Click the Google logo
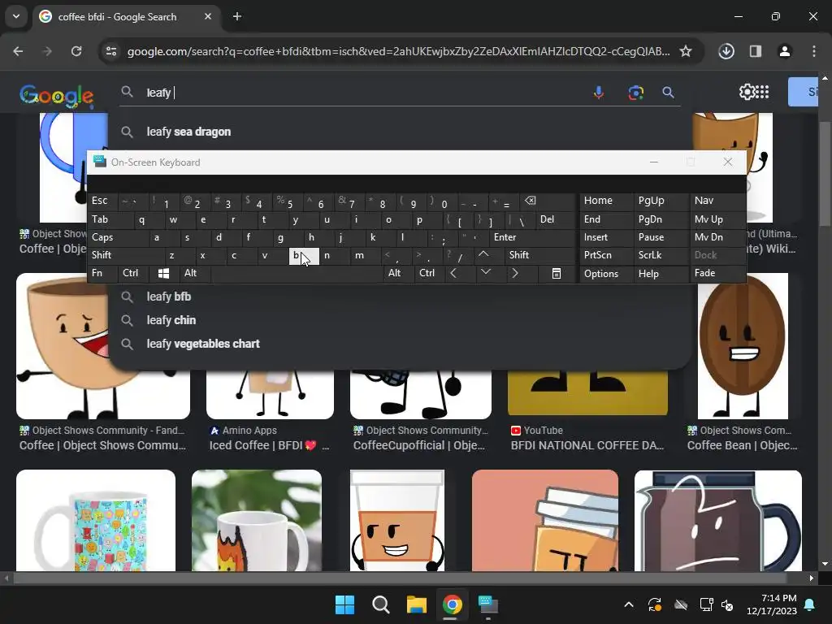This screenshot has width=832, height=624. 57,96
